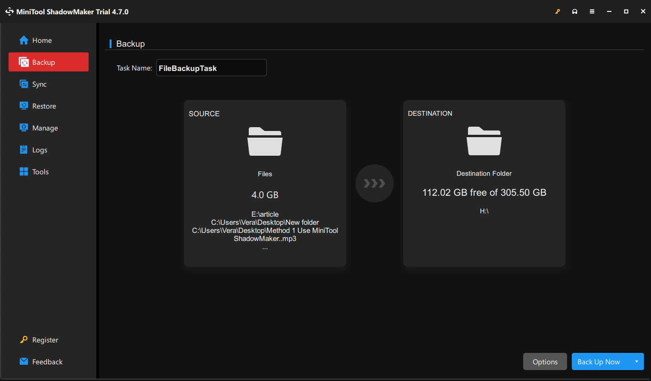
Task: Click the 'Task Name:' label
Action: click(x=134, y=68)
